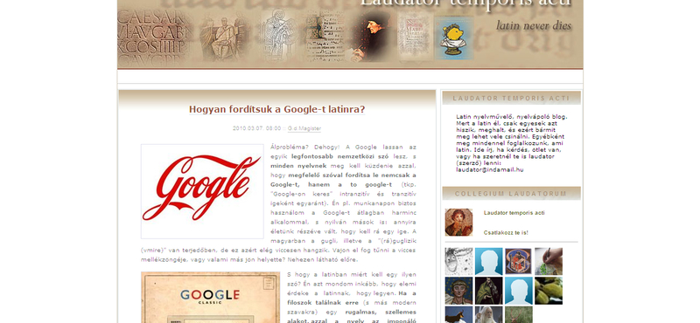Open the Coca-Cola style Google logo image

[x=202, y=191]
